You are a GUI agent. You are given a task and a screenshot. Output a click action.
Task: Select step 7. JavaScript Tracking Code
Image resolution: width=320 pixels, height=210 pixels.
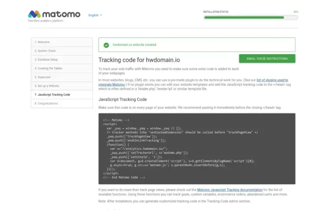click(62, 95)
